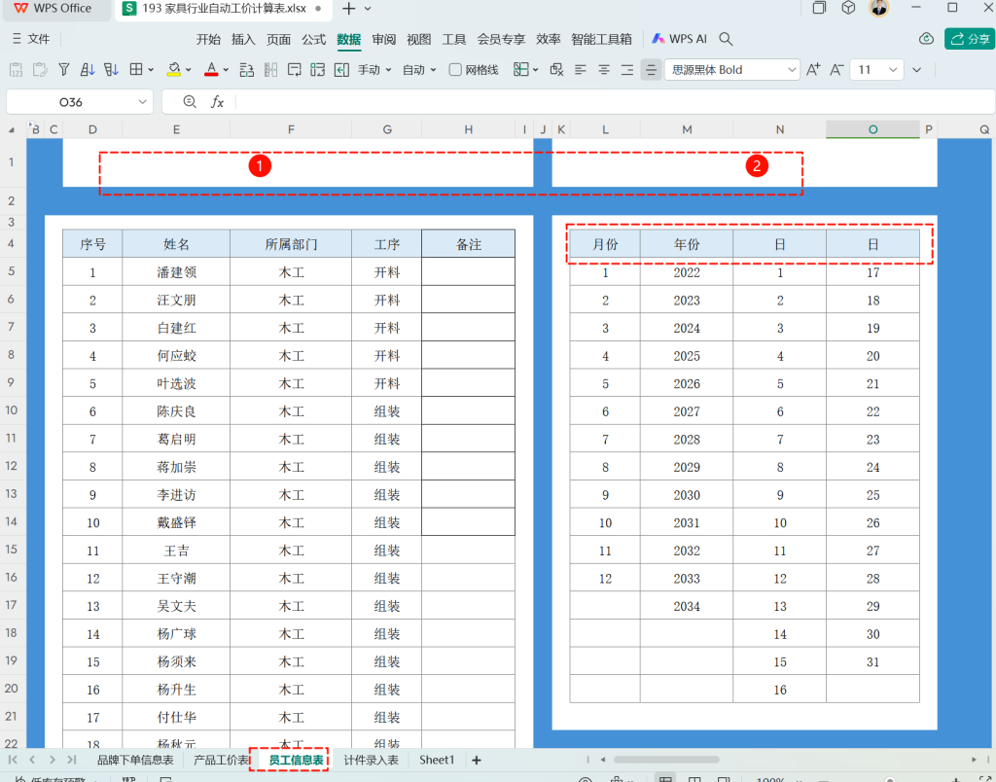Viewport: 996px width, 782px height.
Task: Apply the red font color
Action: click(x=211, y=70)
